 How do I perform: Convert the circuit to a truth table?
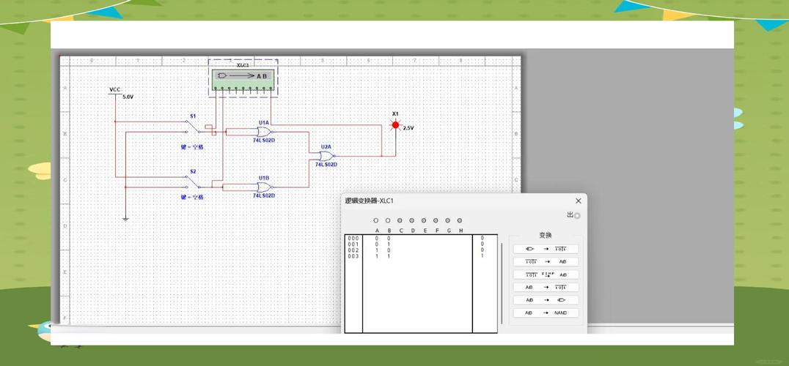(x=546, y=249)
